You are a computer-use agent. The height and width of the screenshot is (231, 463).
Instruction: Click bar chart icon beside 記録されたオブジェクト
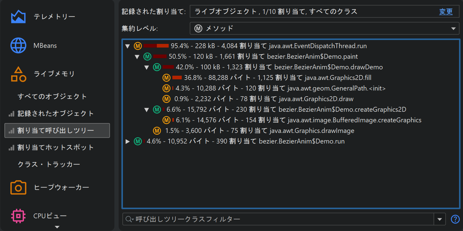pos(11,114)
